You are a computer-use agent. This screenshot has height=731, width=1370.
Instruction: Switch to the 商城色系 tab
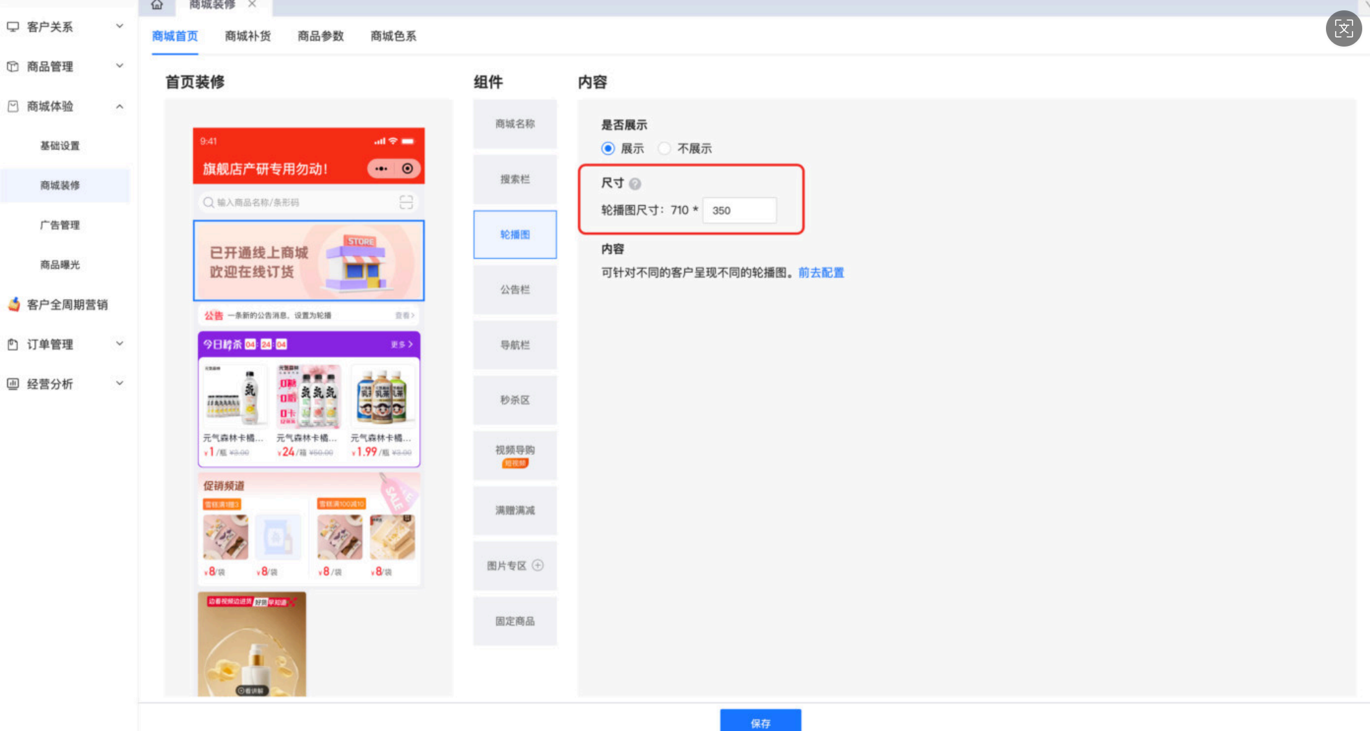[393, 36]
